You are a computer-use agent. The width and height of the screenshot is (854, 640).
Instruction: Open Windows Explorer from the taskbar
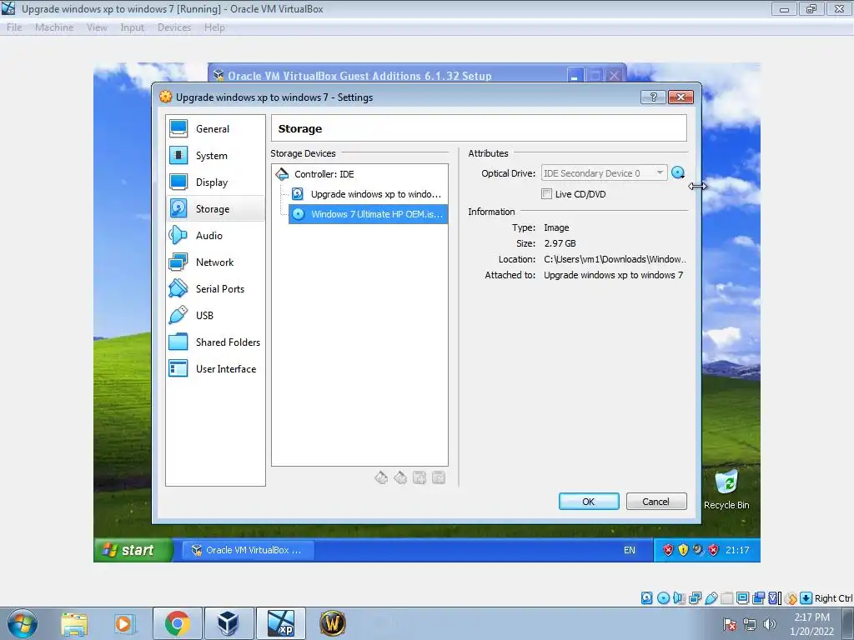click(x=74, y=623)
